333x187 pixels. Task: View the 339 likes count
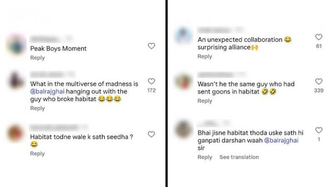(319, 91)
